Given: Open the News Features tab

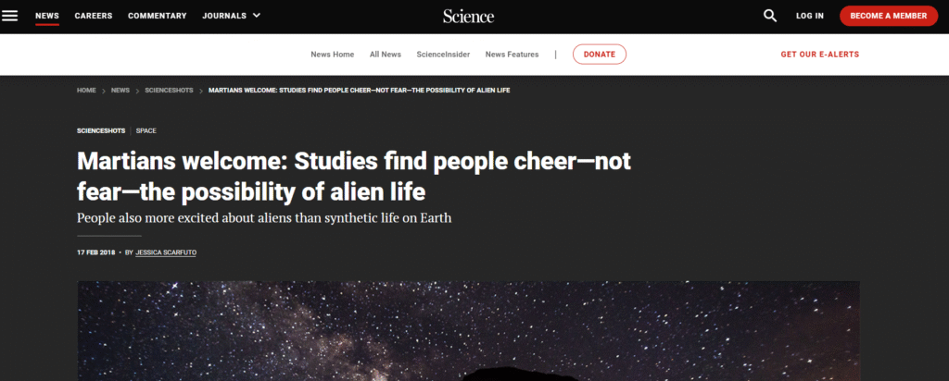Looking at the screenshot, I should 512,55.
